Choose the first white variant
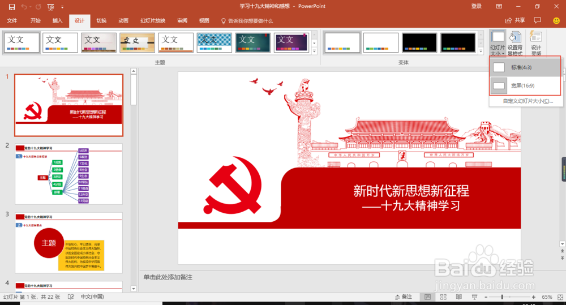566x305 pixels. [342, 42]
